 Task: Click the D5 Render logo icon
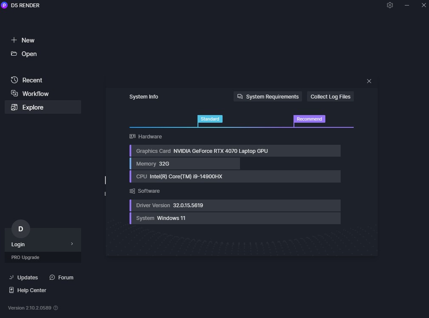(4, 5)
